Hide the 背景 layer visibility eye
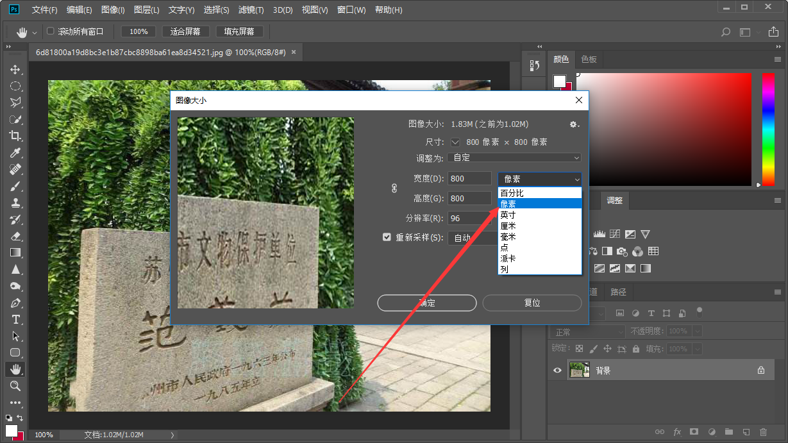Viewport: 788px width, 443px height. click(x=558, y=370)
